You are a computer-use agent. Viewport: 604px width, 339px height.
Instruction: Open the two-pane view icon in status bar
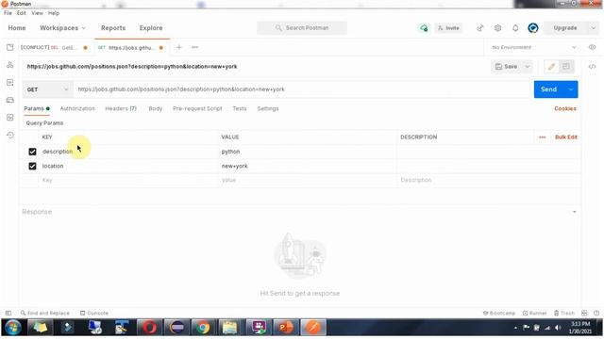point(584,313)
